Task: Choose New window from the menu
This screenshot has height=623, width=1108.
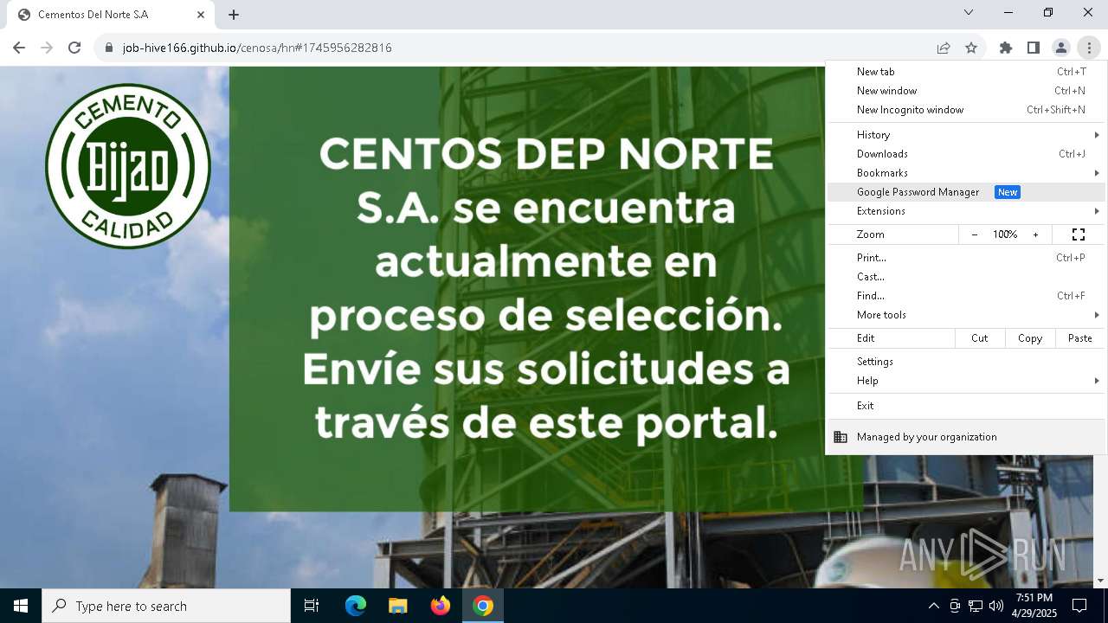Action: click(x=967, y=91)
